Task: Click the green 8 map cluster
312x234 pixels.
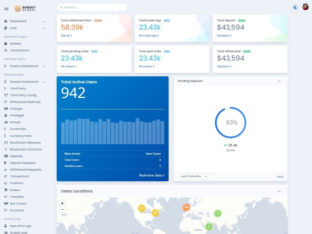Action: [208, 227]
